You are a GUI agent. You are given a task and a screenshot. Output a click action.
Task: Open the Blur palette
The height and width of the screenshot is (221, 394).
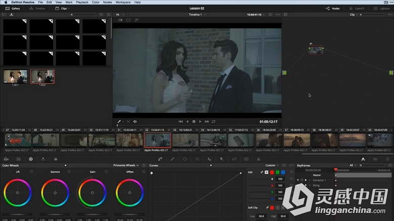point(209,159)
